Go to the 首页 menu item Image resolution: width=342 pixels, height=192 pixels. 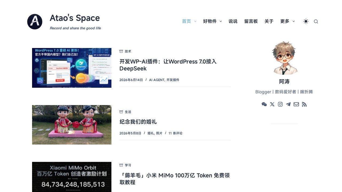[x=186, y=21]
